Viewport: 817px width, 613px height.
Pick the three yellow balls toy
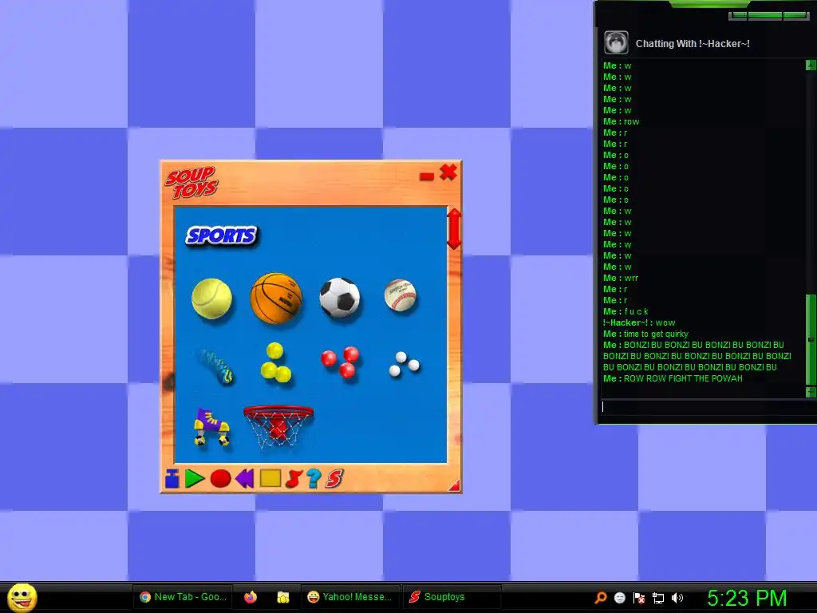[275, 363]
